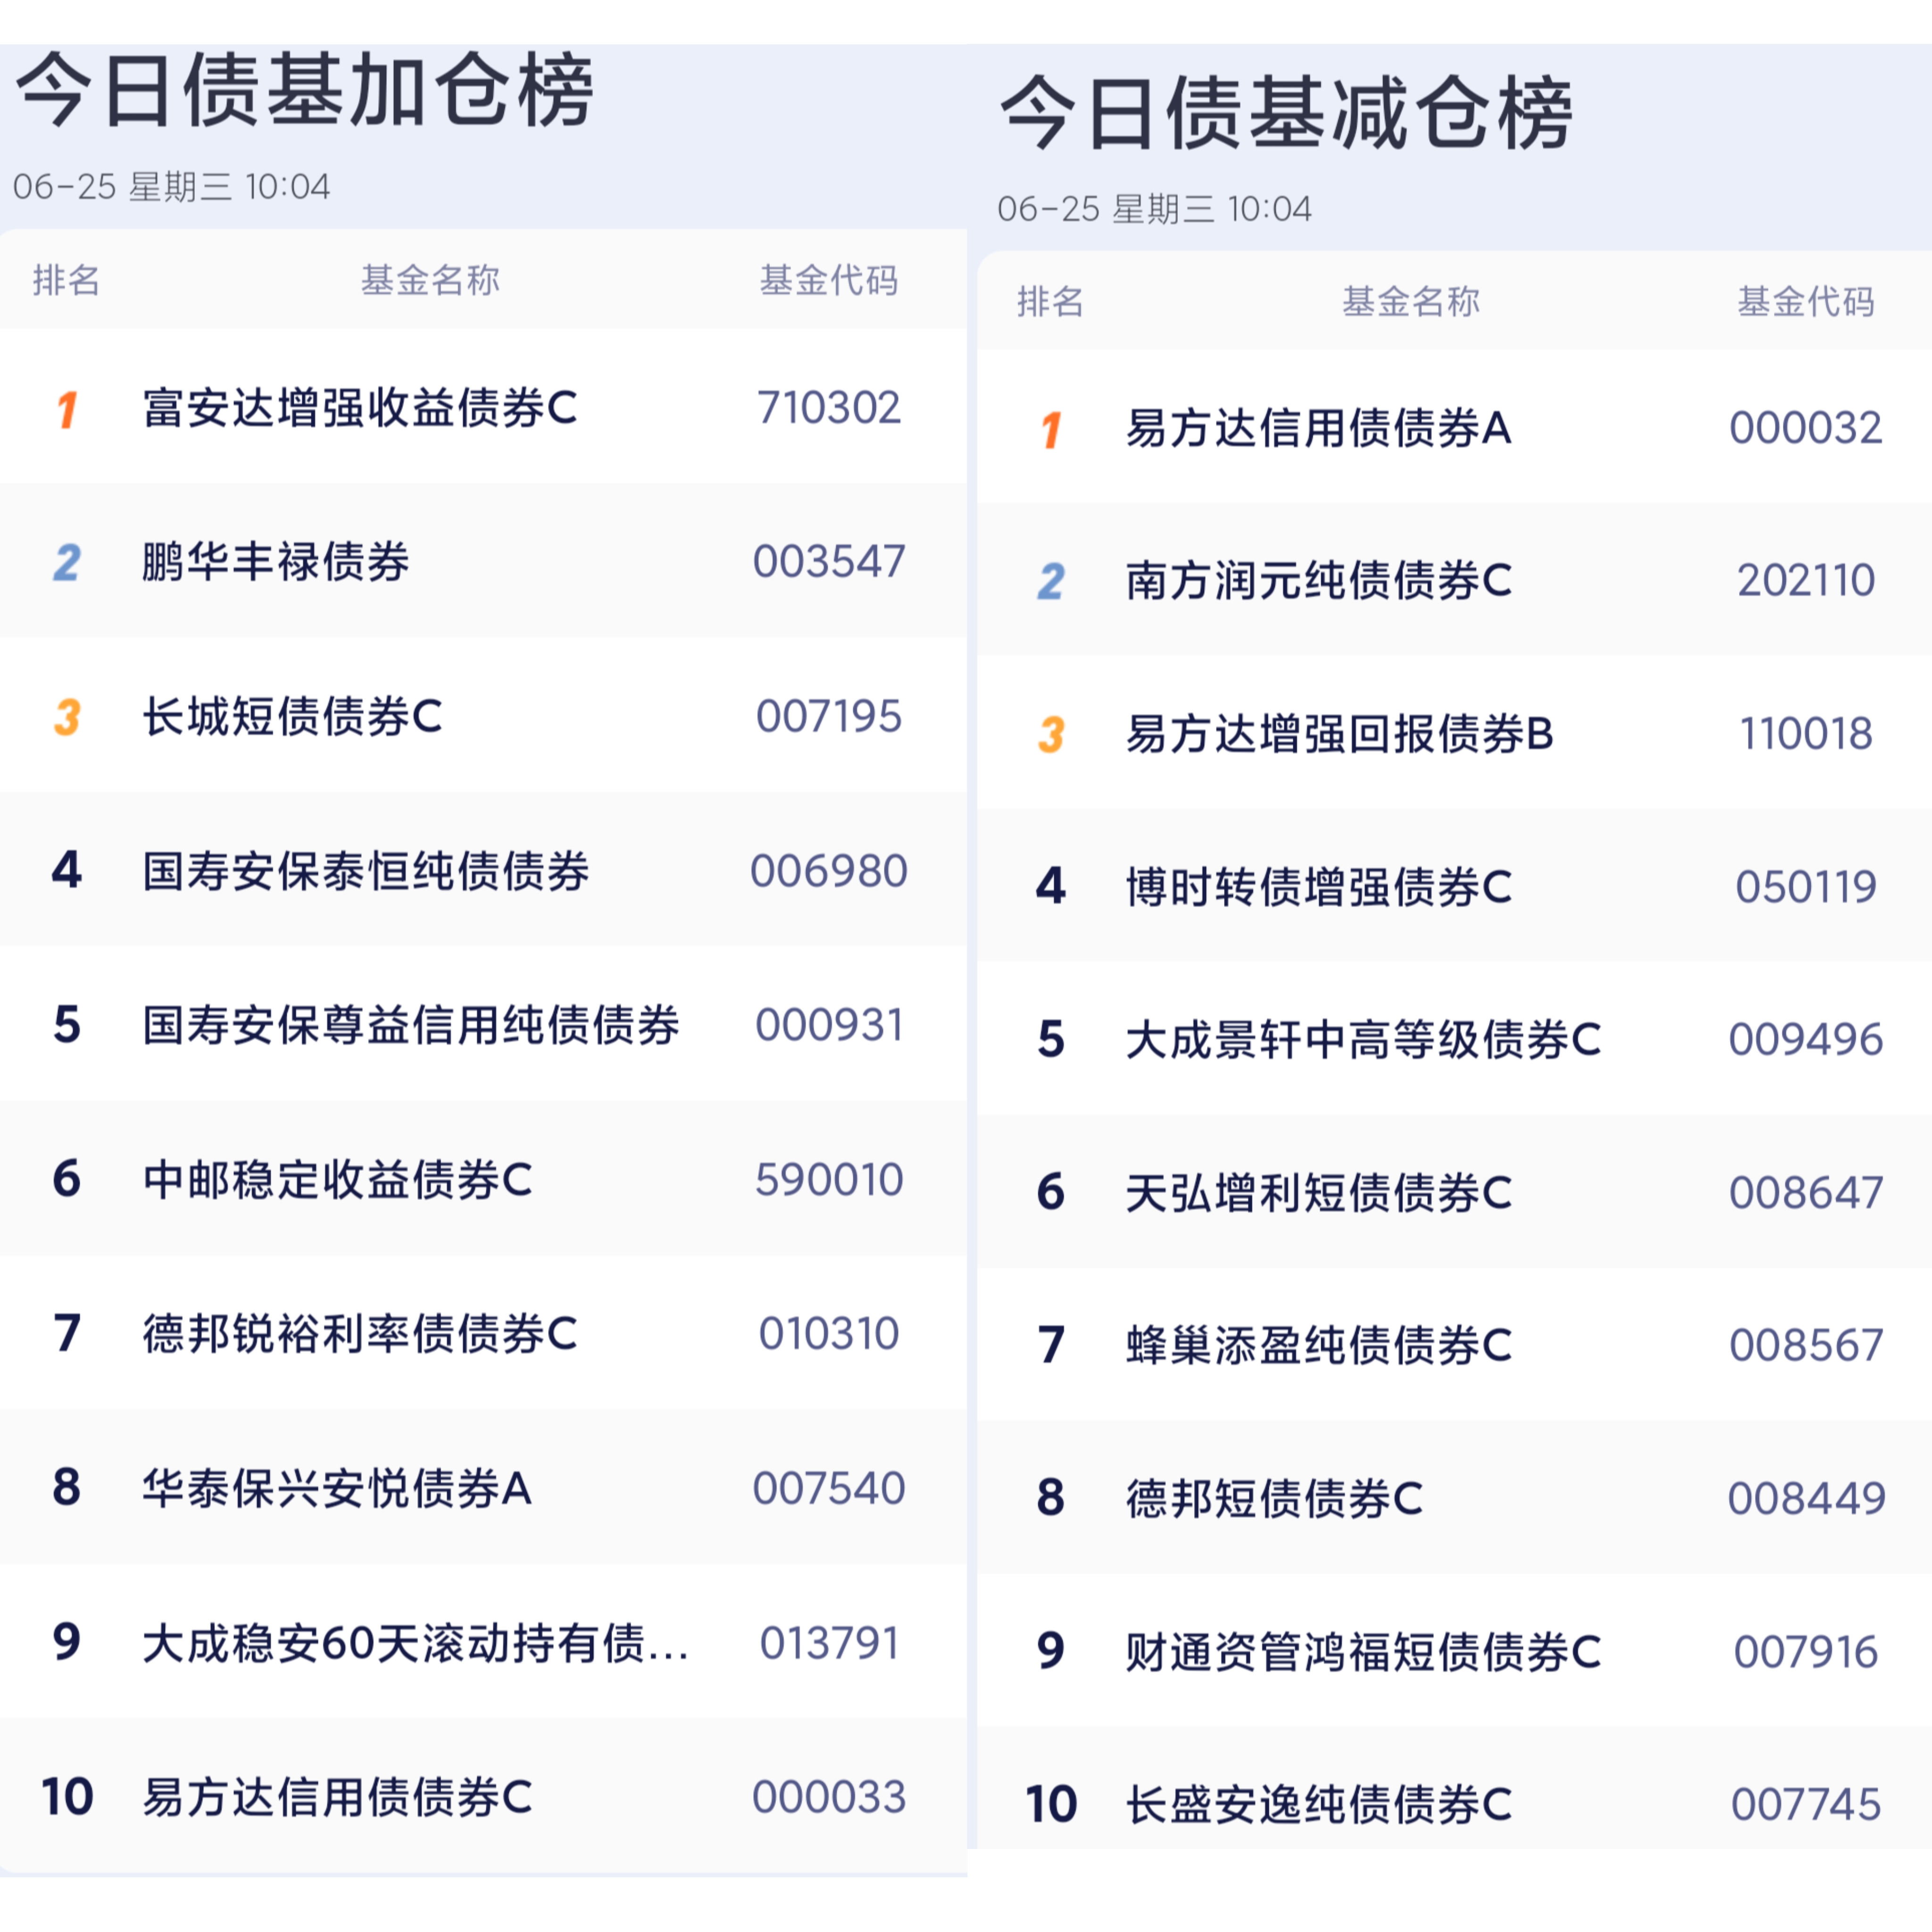Click the orange rank 1 badge in 加仓榜

67,409
